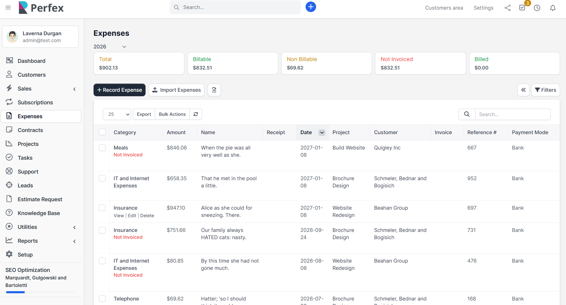Open Subscriptions in sidebar
This screenshot has width=566, height=305.
pyautogui.click(x=35, y=103)
